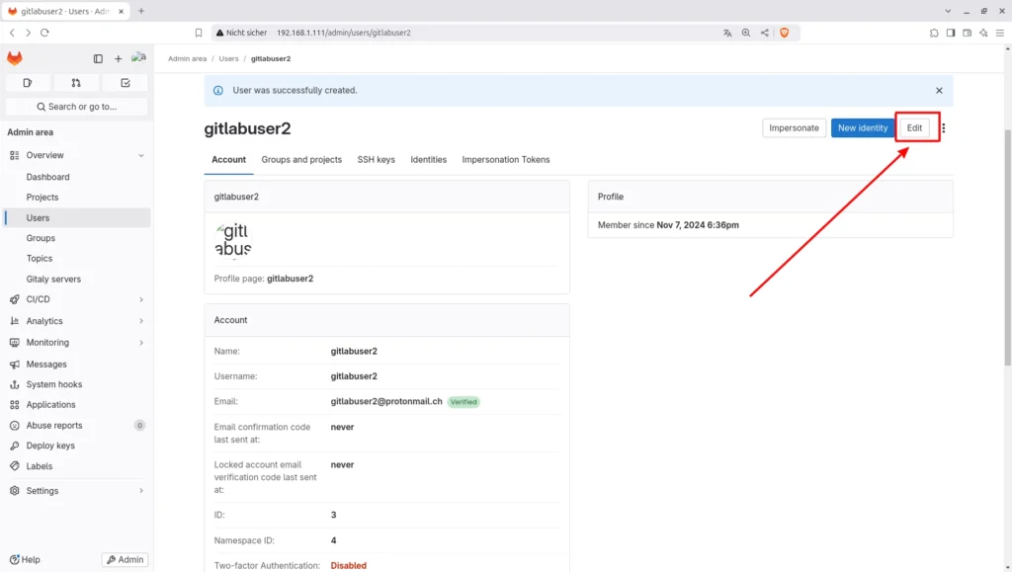
Task: Collapse the Overview sidebar section
Action: pyautogui.click(x=141, y=155)
